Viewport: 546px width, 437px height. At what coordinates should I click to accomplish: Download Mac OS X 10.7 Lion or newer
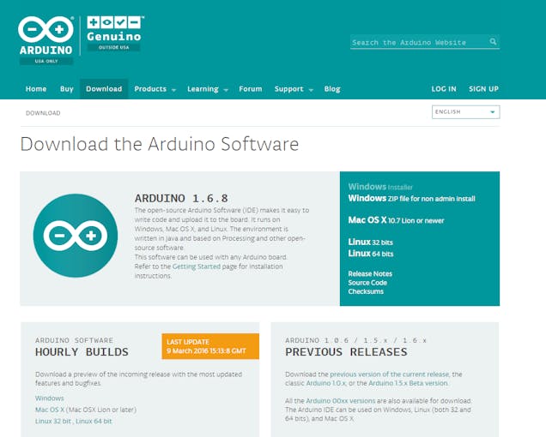click(396, 220)
